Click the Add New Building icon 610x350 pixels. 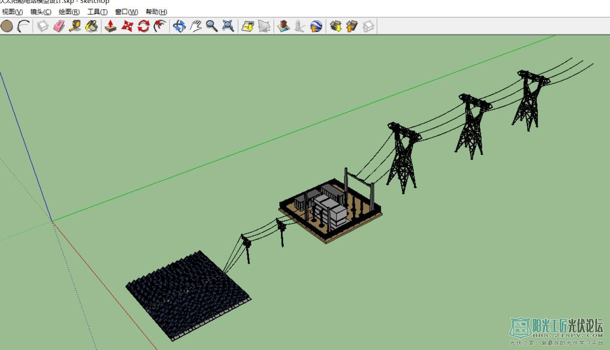(283, 26)
